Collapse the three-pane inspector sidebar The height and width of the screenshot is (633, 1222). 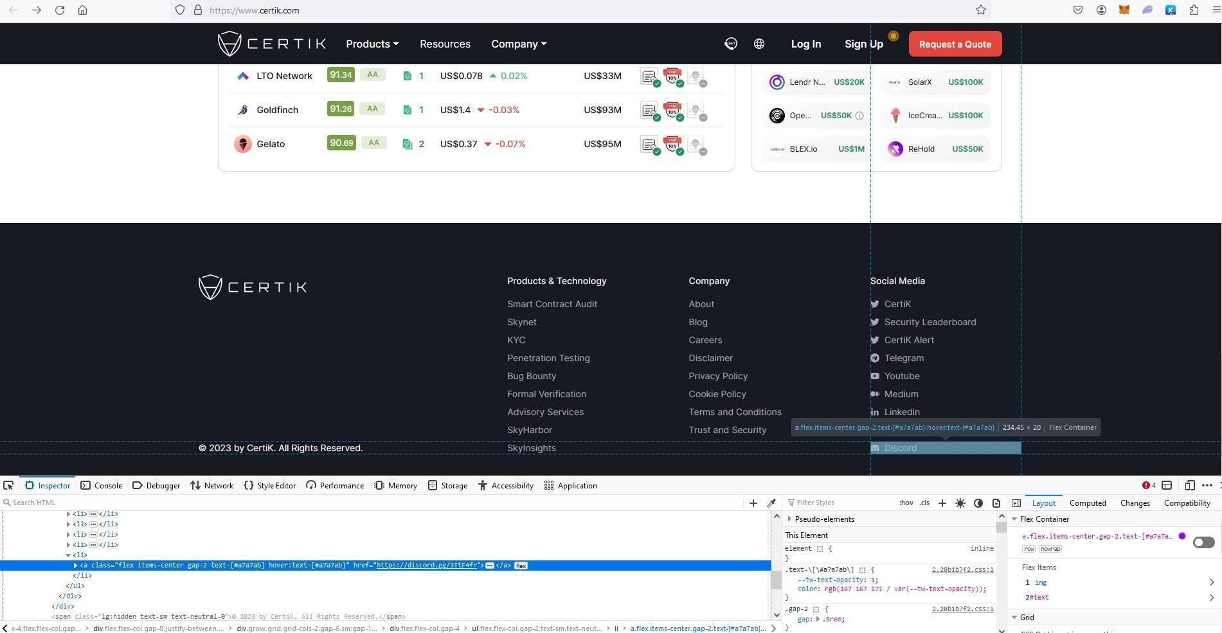click(1016, 503)
